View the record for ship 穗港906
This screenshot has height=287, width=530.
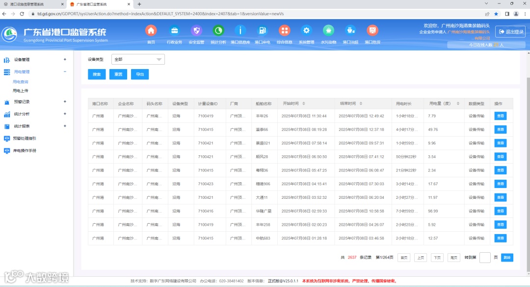pos(500,184)
